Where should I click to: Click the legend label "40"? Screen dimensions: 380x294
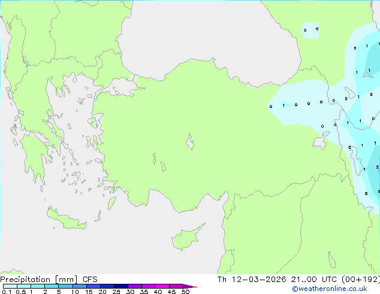pos(158,292)
